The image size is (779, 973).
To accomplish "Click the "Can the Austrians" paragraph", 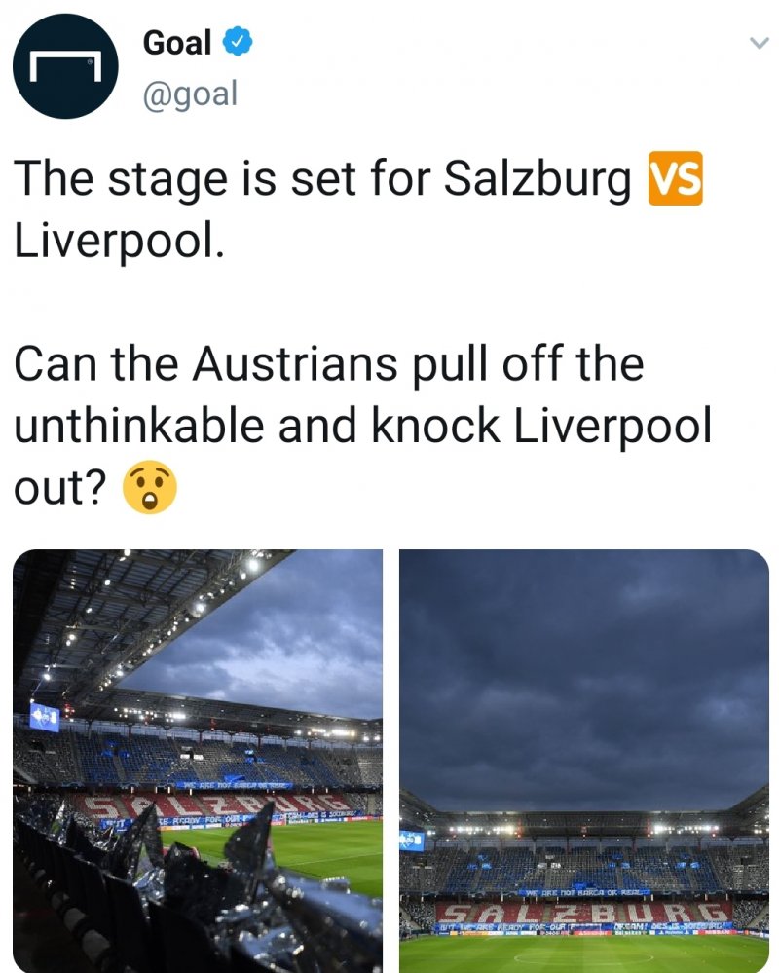I will (362, 427).
